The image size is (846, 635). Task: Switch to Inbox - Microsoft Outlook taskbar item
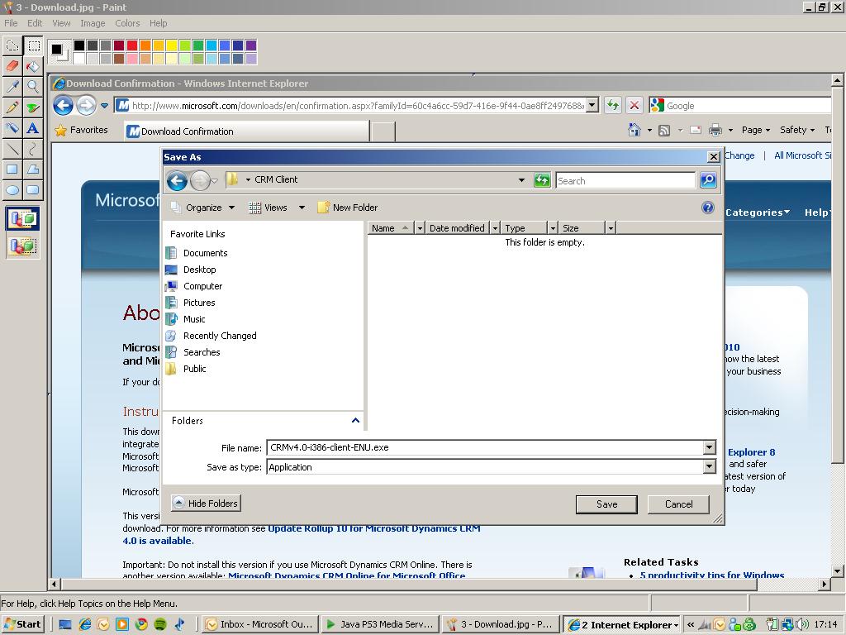260,624
